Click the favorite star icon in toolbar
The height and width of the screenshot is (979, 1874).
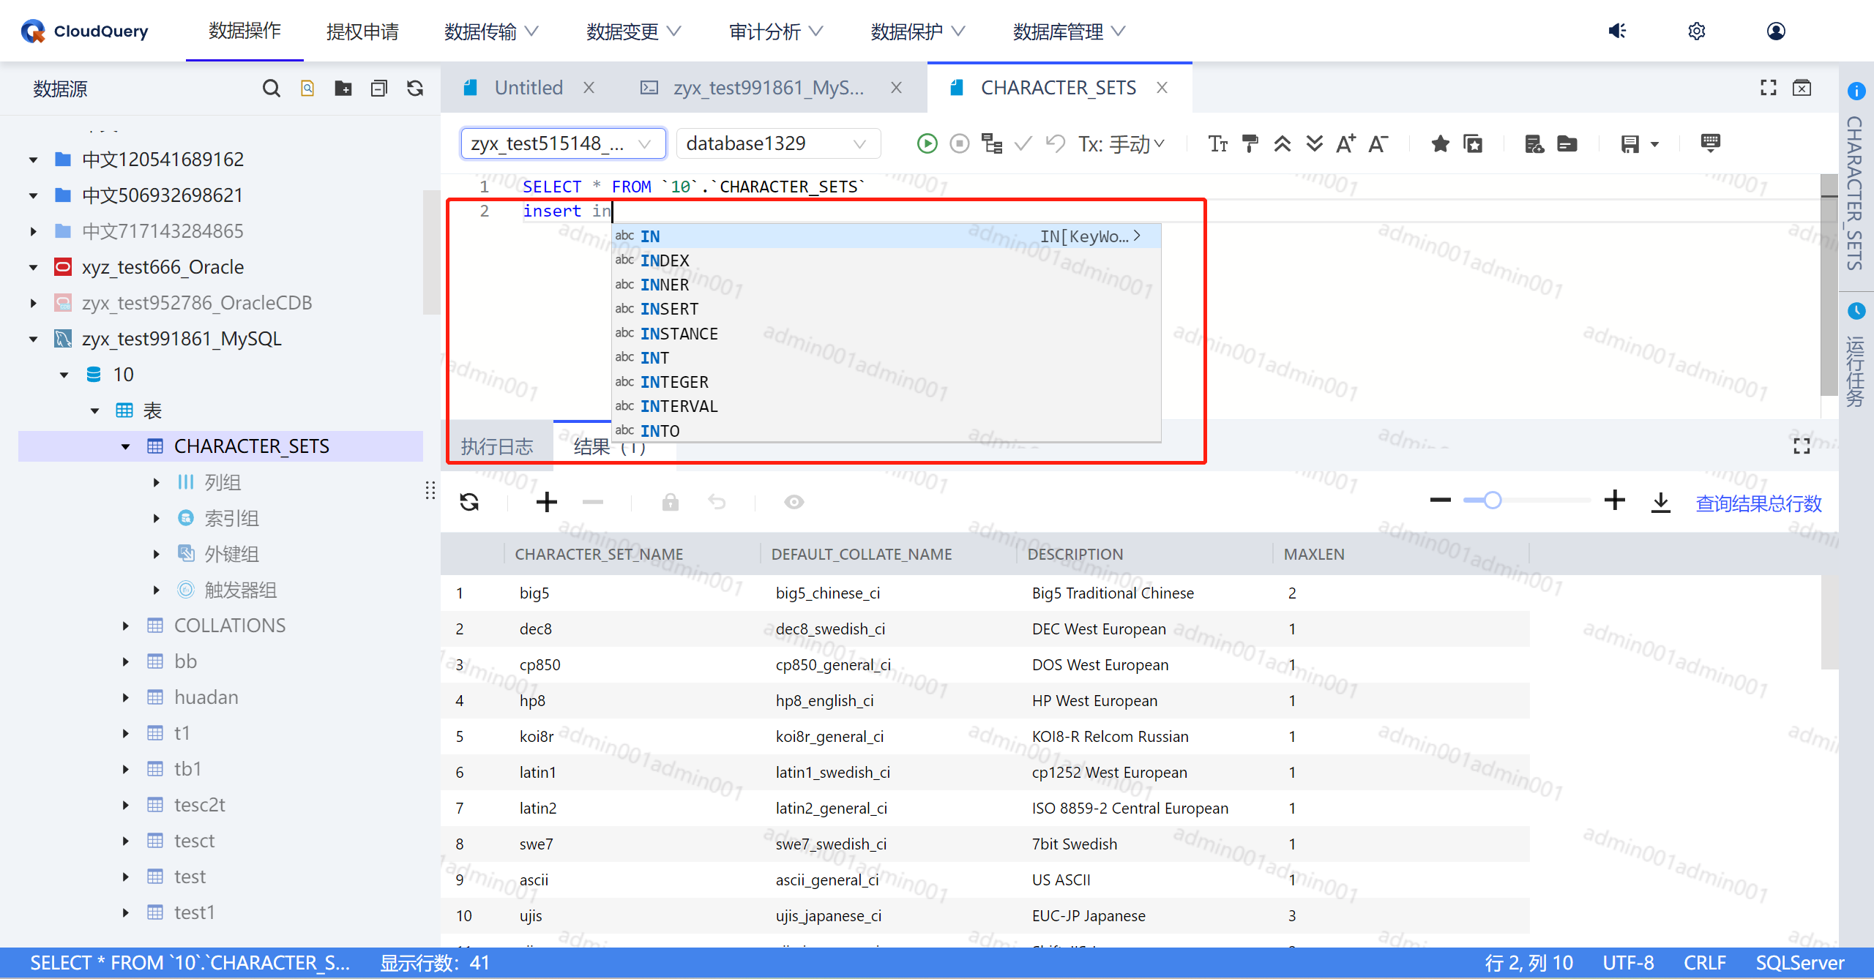pos(1440,143)
